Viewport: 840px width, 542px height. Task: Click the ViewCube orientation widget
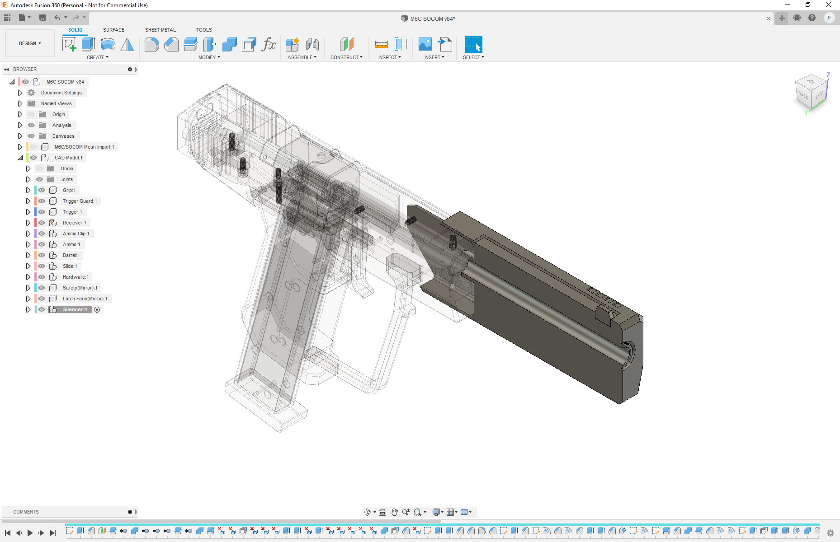pos(811,93)
